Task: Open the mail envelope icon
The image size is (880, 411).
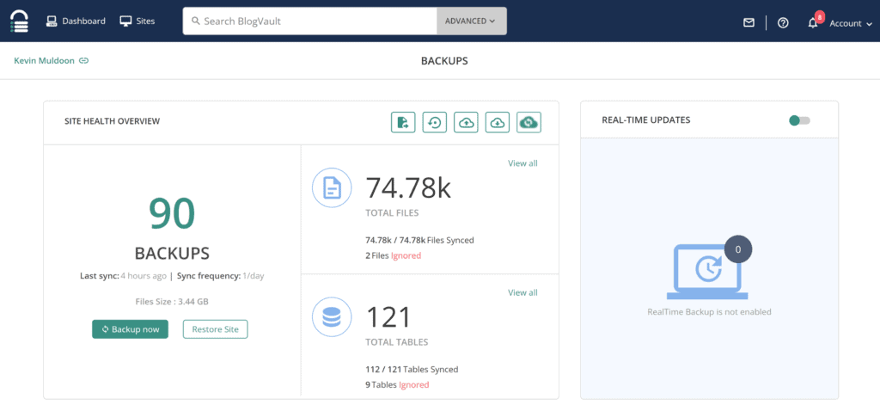Action: pyautogui.click(x=749, y=22)
